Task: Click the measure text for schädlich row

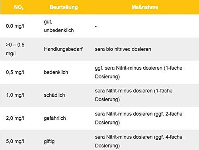Action: click(x=134, y=95)
